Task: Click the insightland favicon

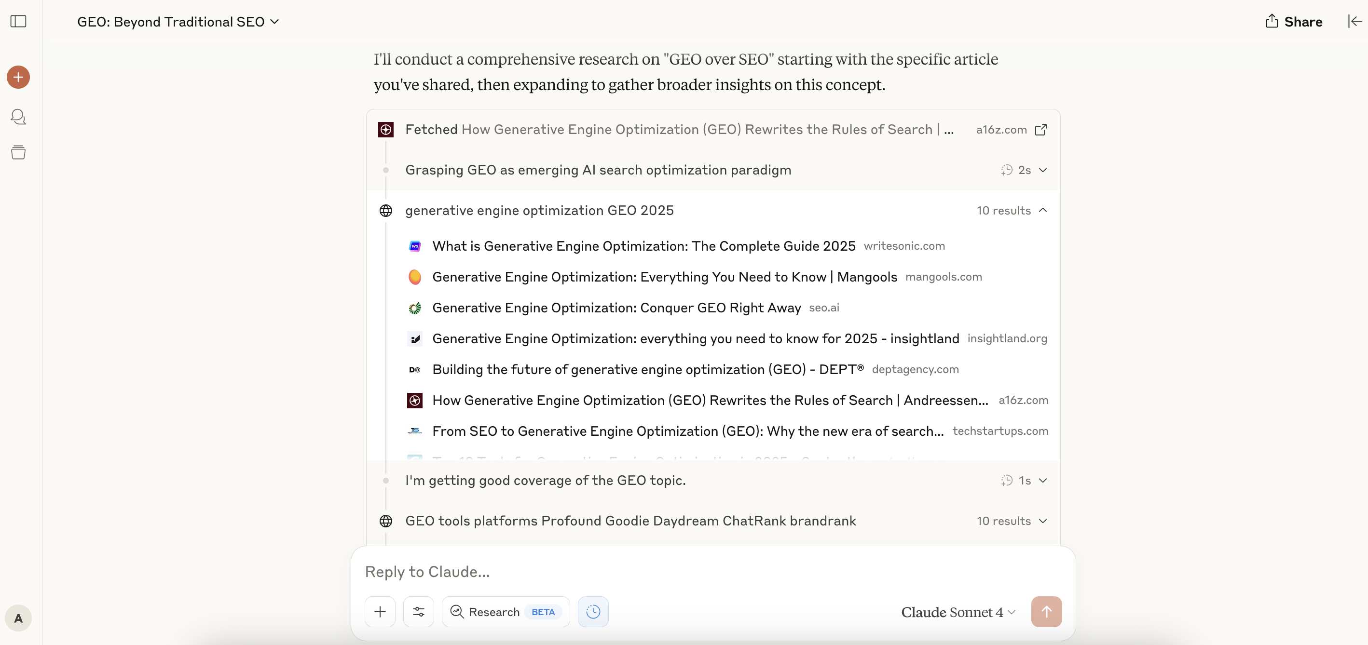Action: coord(415,339)
